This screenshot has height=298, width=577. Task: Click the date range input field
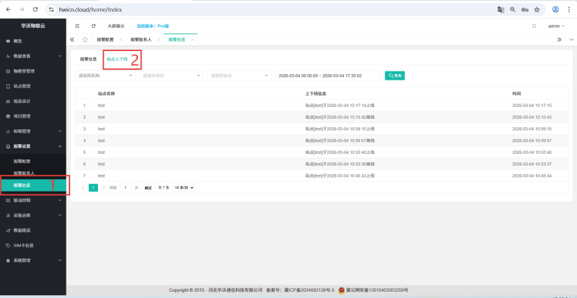(x=327, y=76)
